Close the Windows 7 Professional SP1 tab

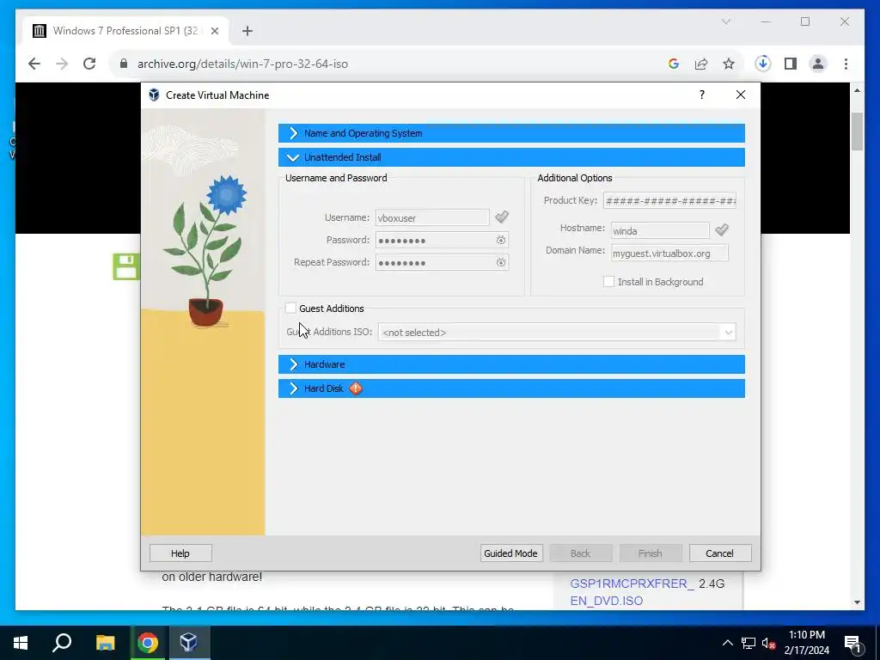214,31
